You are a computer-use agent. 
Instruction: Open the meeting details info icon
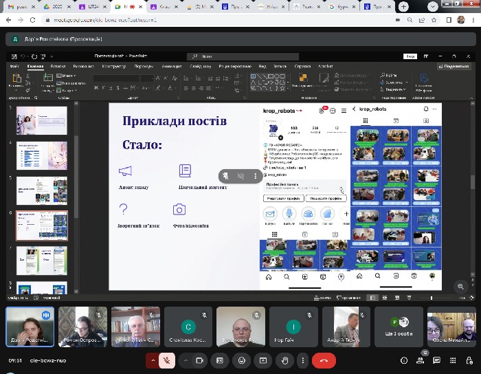click(x=404, y=360)
